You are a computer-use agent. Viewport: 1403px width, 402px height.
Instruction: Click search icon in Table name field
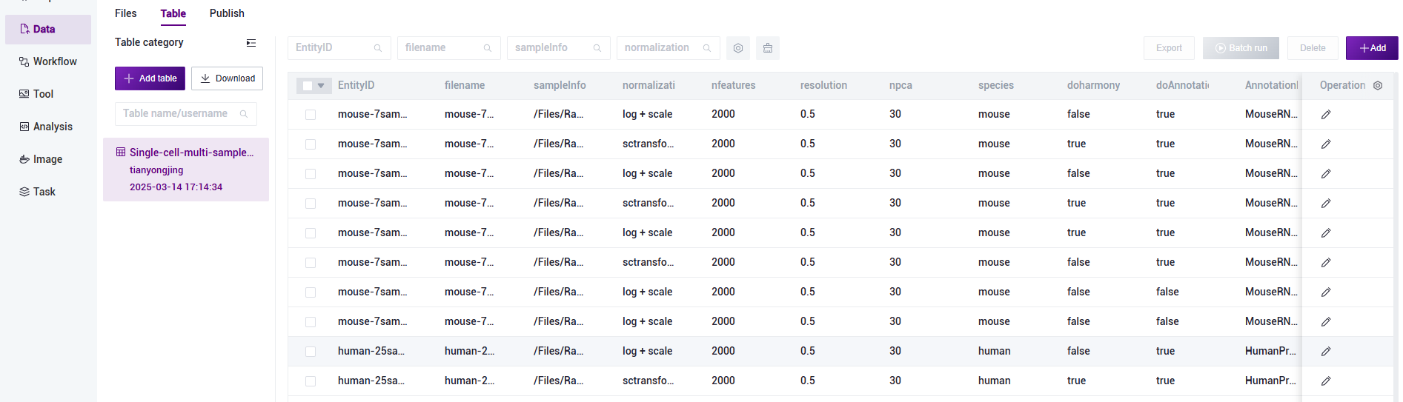point(243,114)
